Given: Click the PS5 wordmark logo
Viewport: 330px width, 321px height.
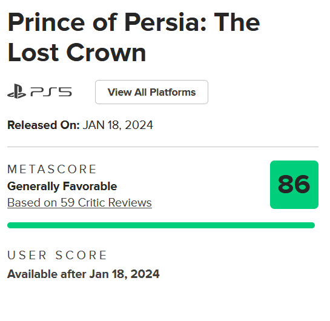Looking at the screenshot, I should click(51, 92).
